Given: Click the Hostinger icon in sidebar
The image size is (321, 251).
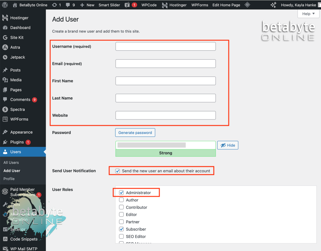Looking at the screenshot, I should click(5, 18).
